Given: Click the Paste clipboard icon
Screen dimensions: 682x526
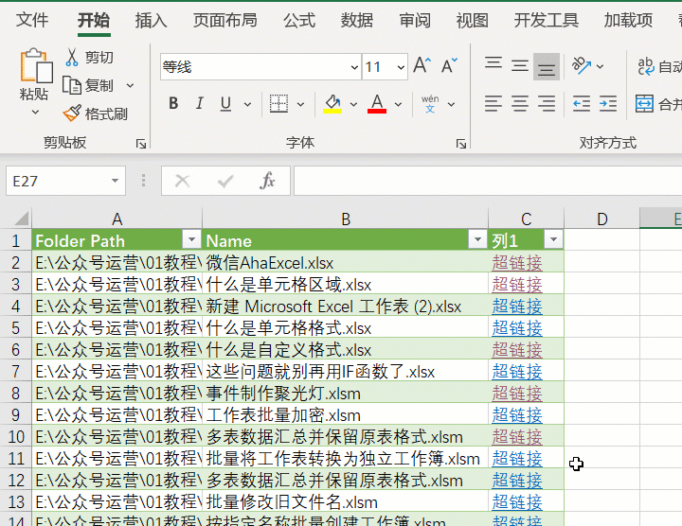Looking at the screenshot, I should (36, 65).
